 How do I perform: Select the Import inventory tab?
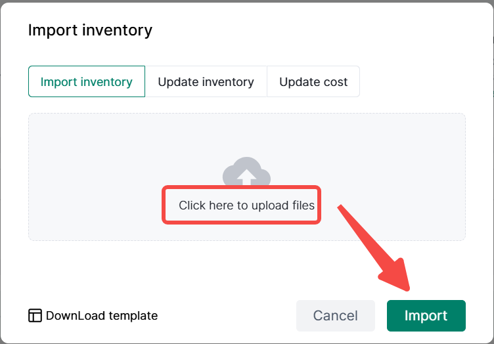pyautogui.click(x=87, y=82)
